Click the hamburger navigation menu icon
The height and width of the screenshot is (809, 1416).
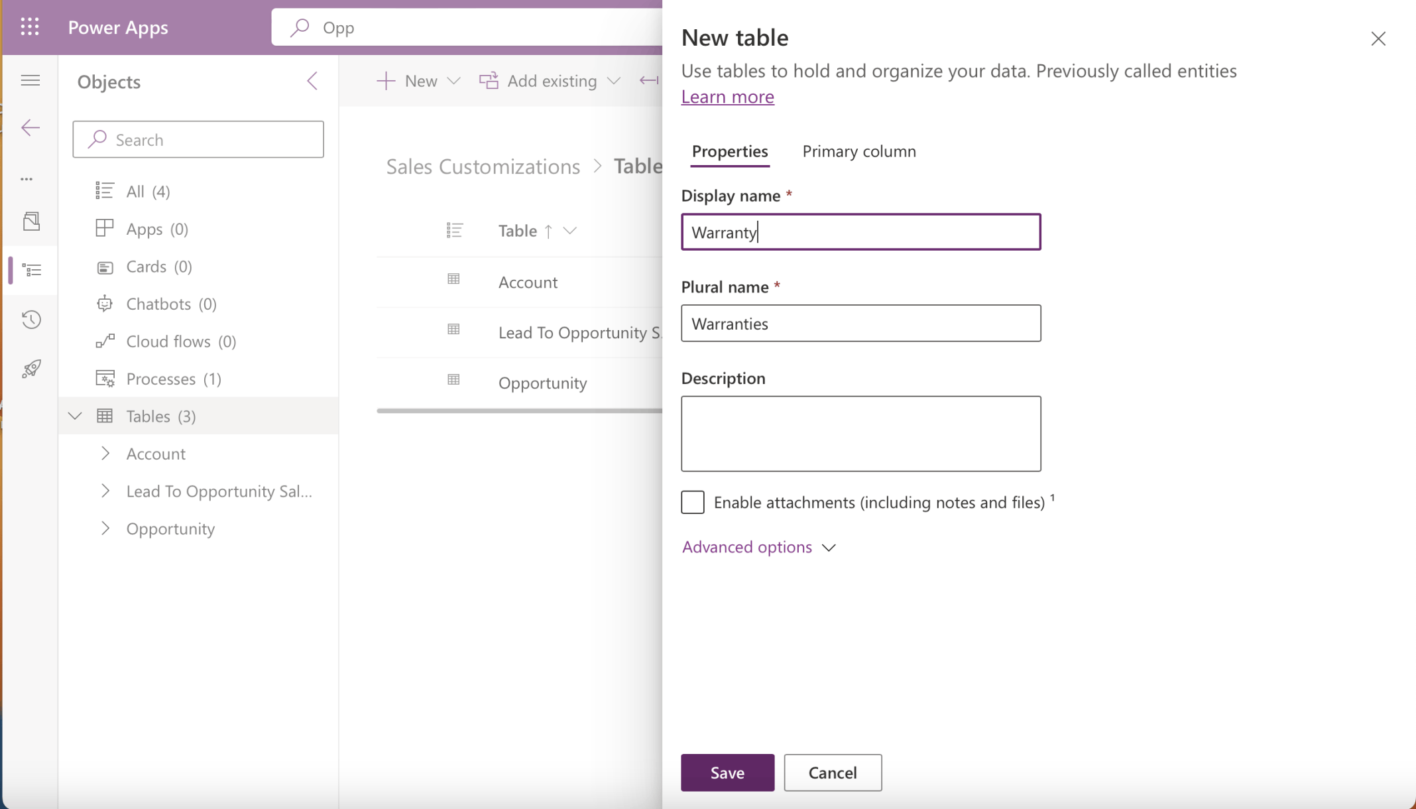coord(30,80)
